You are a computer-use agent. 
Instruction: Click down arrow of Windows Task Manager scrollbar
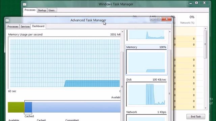pos(206,108)
